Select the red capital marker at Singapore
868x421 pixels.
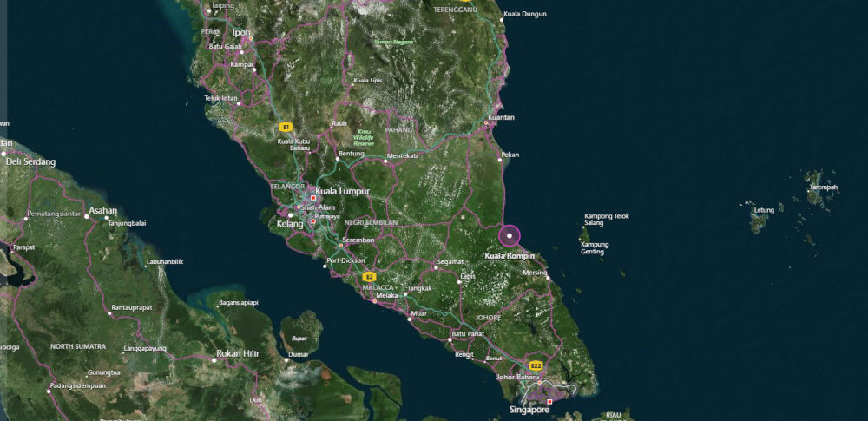(549, 401)
